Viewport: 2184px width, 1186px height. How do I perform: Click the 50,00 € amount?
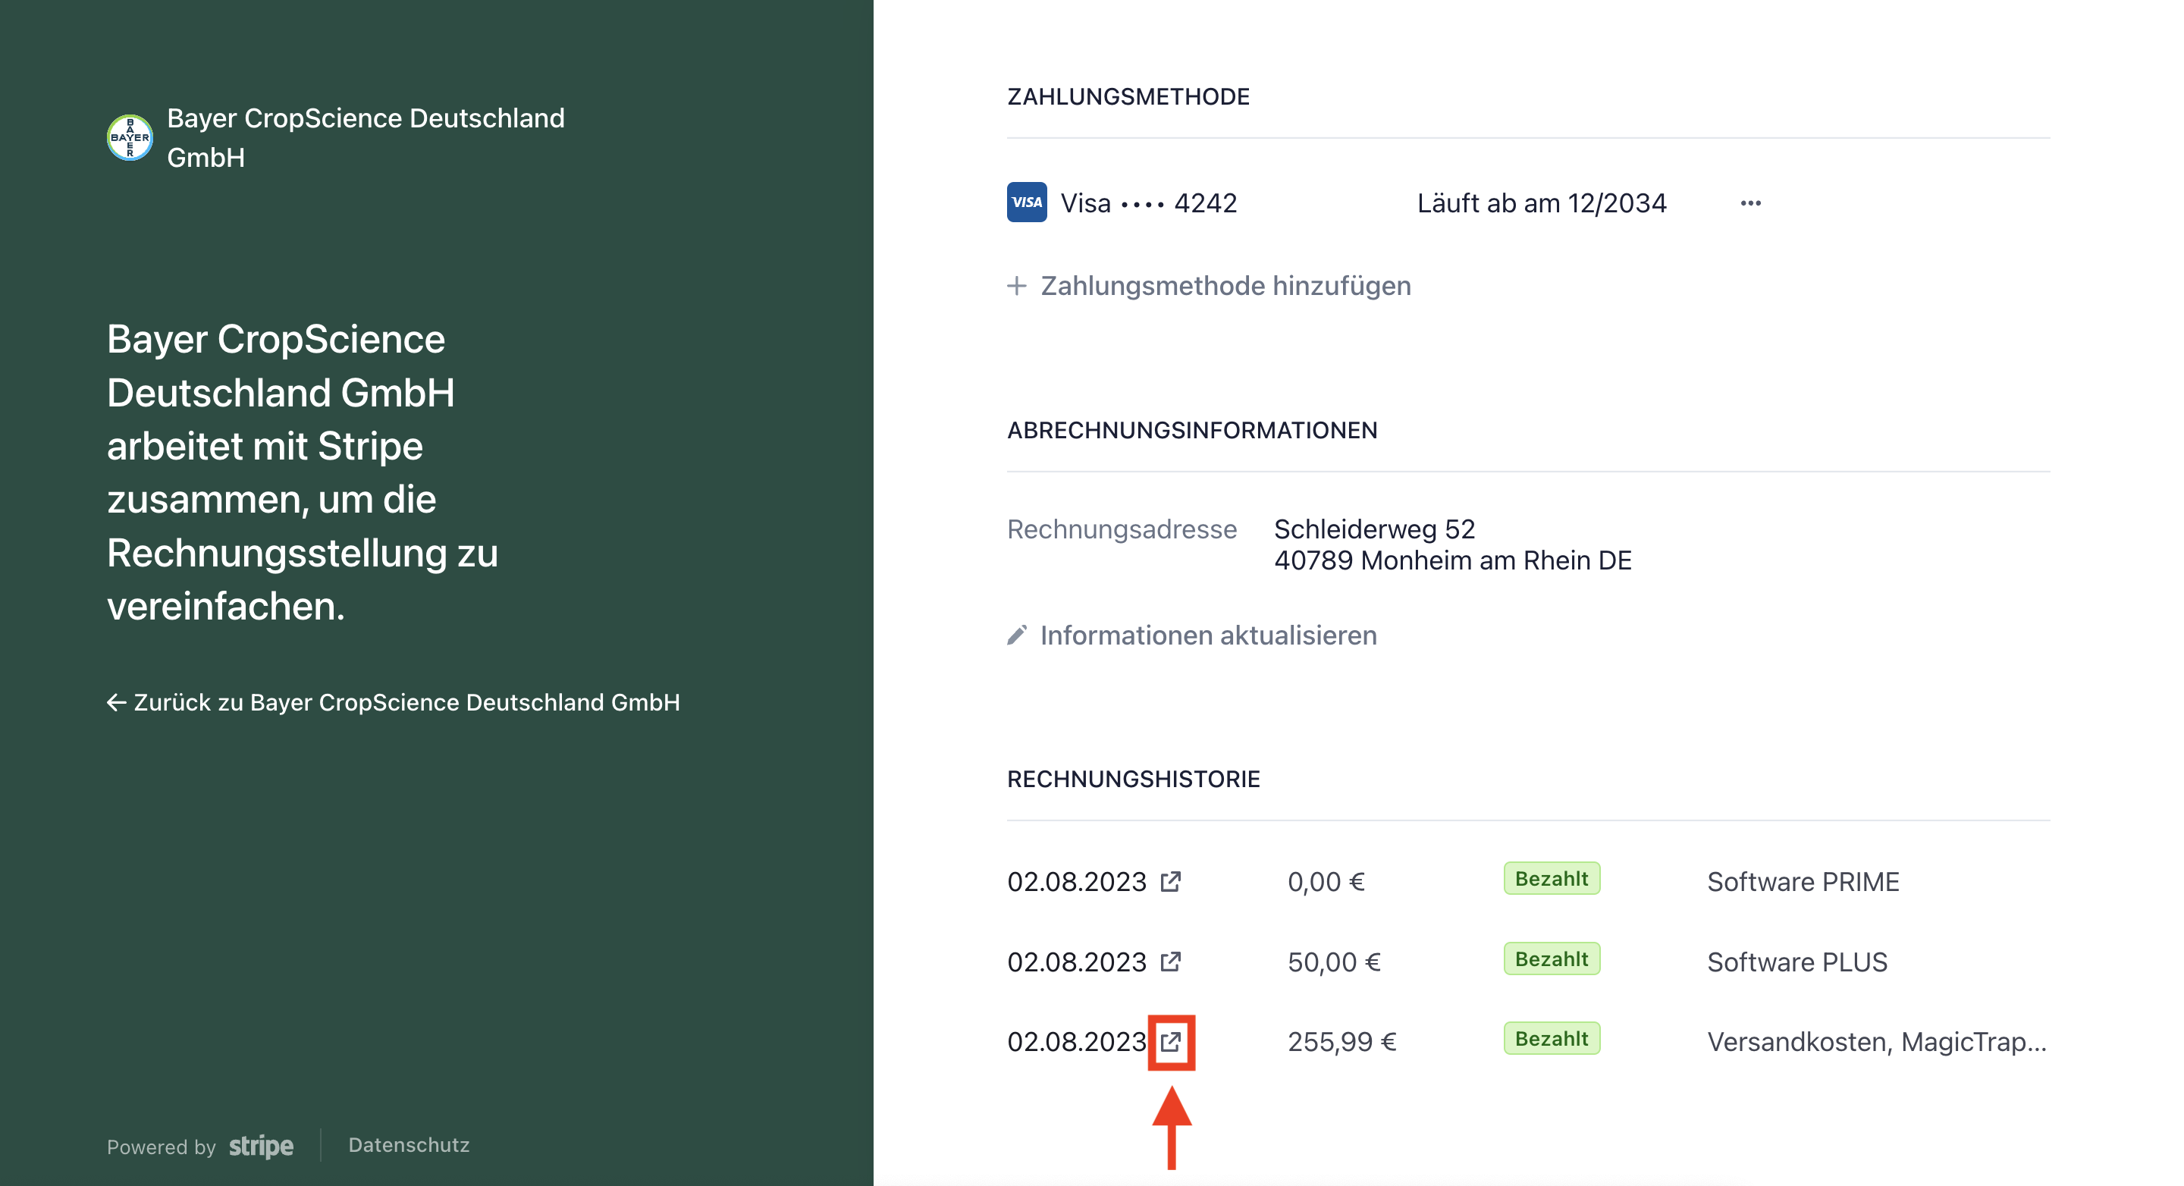point(1335,962)
